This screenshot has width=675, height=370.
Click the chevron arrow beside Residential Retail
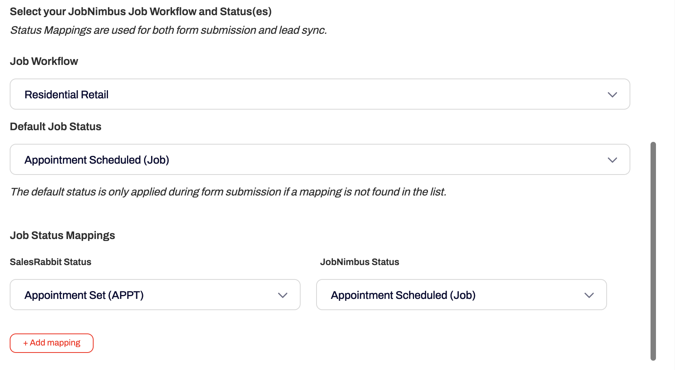click(612, 95)
